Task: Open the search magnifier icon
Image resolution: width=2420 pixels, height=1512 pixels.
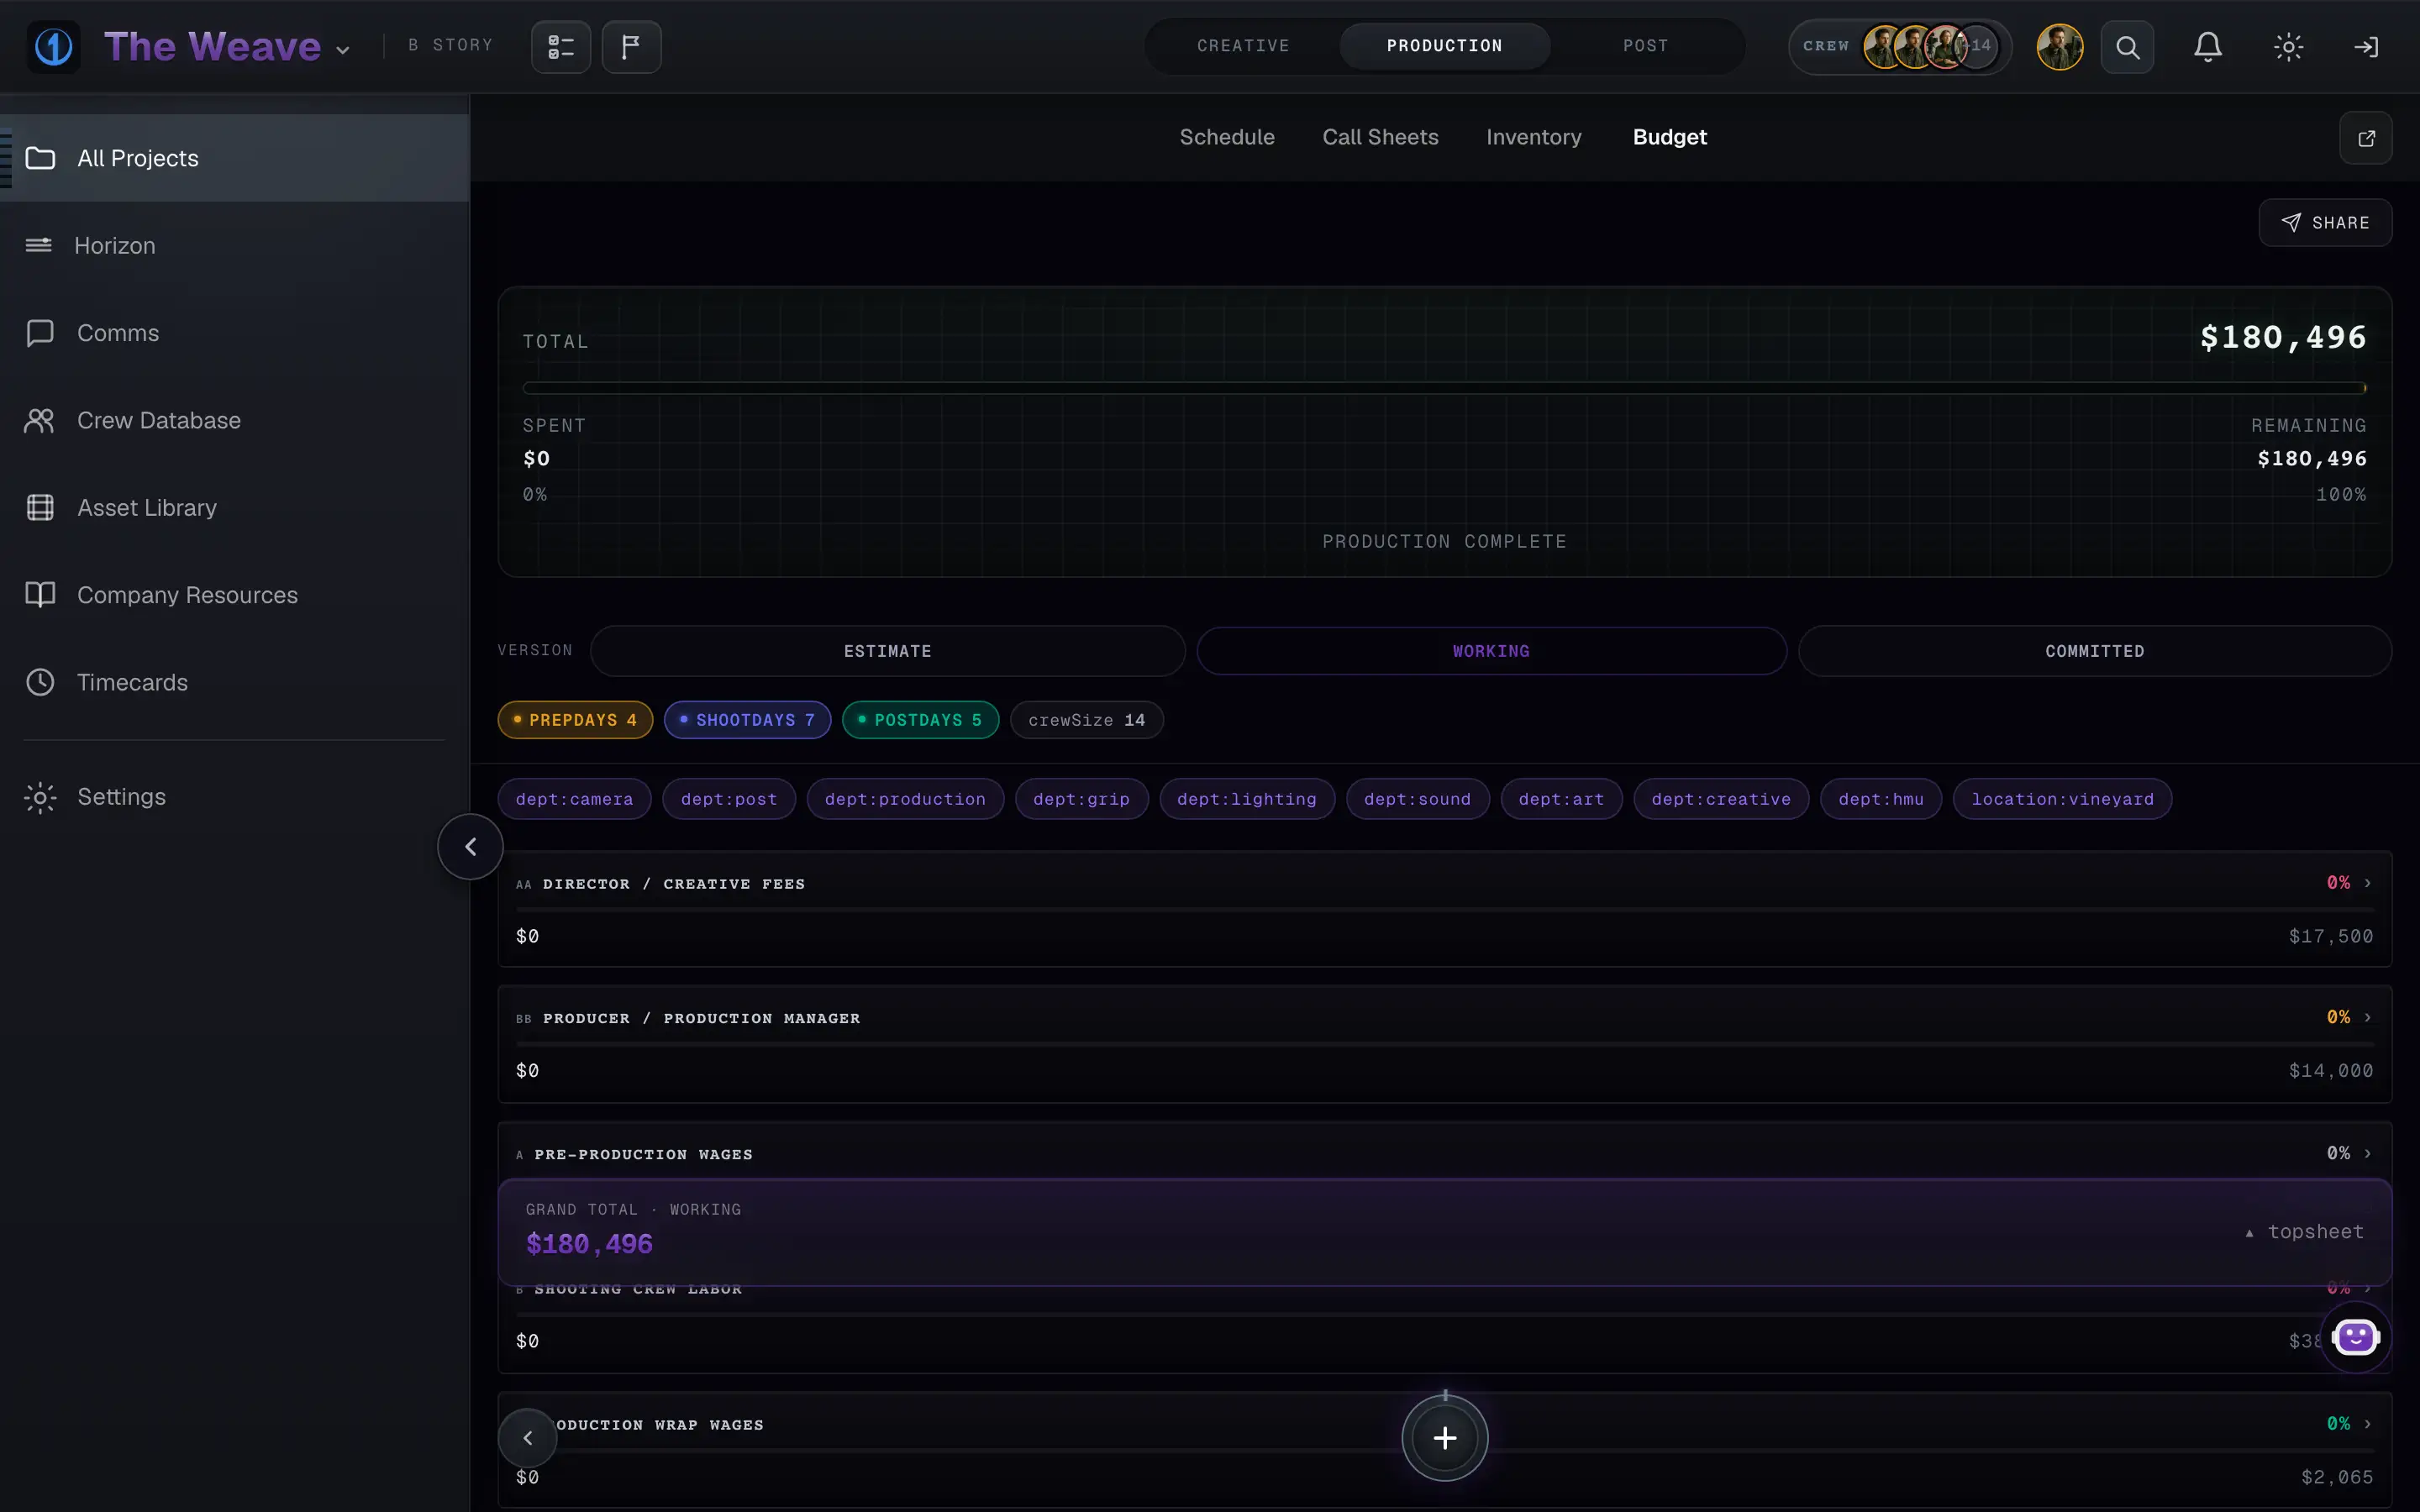Action: click(x=2127, y=47)
